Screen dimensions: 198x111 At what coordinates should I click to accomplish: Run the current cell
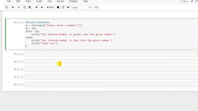50,7
